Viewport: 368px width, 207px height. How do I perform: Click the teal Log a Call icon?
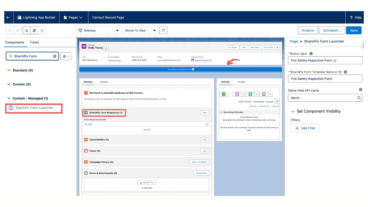click(250, 94)
